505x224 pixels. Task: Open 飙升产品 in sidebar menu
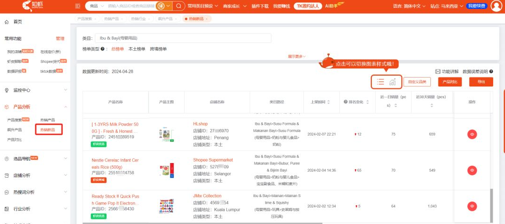pyautogui.click(x=15, y=130)
